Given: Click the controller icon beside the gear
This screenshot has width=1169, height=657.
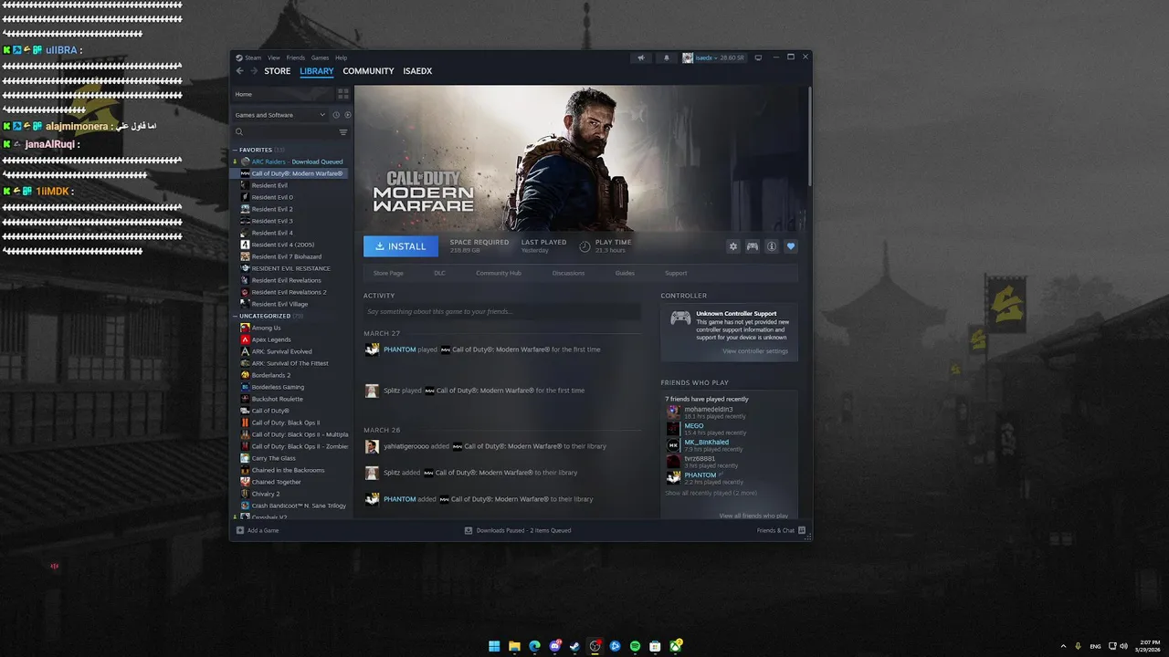Looking at the screenshot, I should coord(753,246).
